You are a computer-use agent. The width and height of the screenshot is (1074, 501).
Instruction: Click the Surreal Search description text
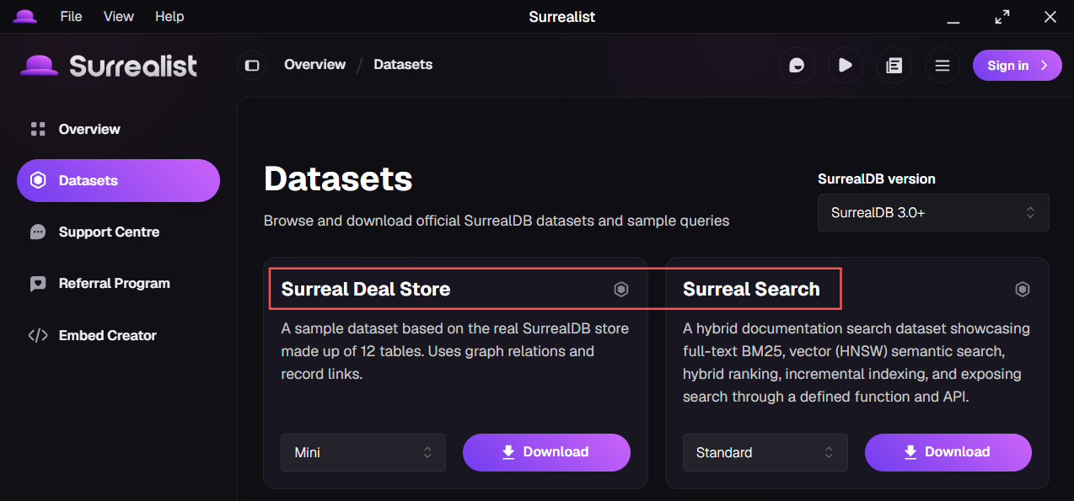click(857, 362)
